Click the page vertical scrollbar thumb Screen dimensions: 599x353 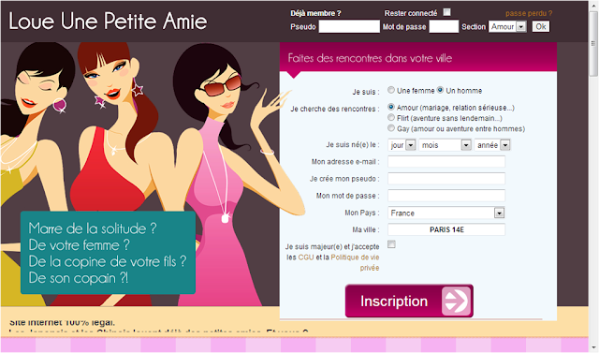pos(593,44)
